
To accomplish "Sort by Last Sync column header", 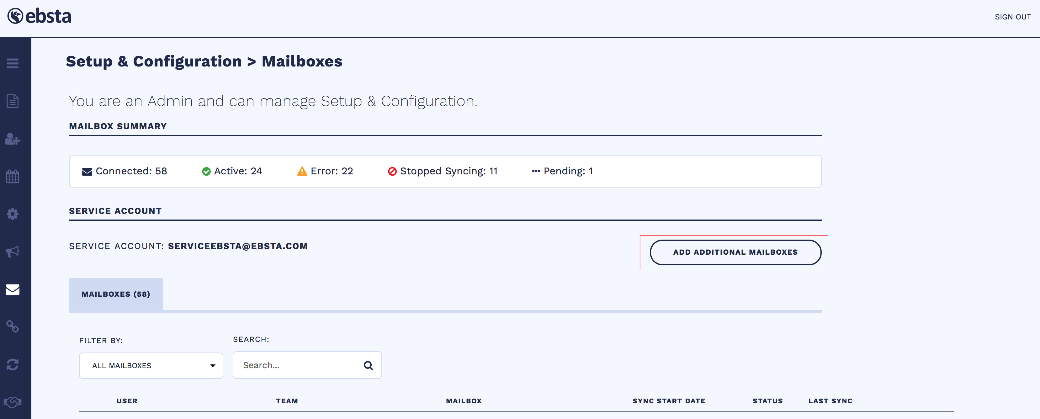I will (830, 401).
